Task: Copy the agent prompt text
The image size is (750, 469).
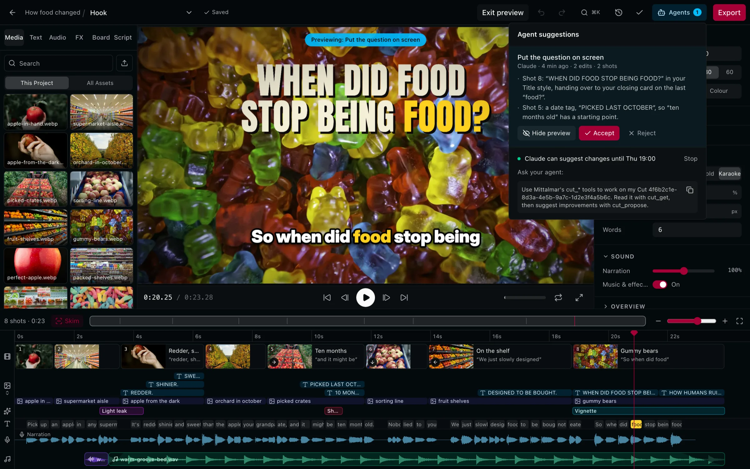Action: pyautogui.click(x=690, y=190)
